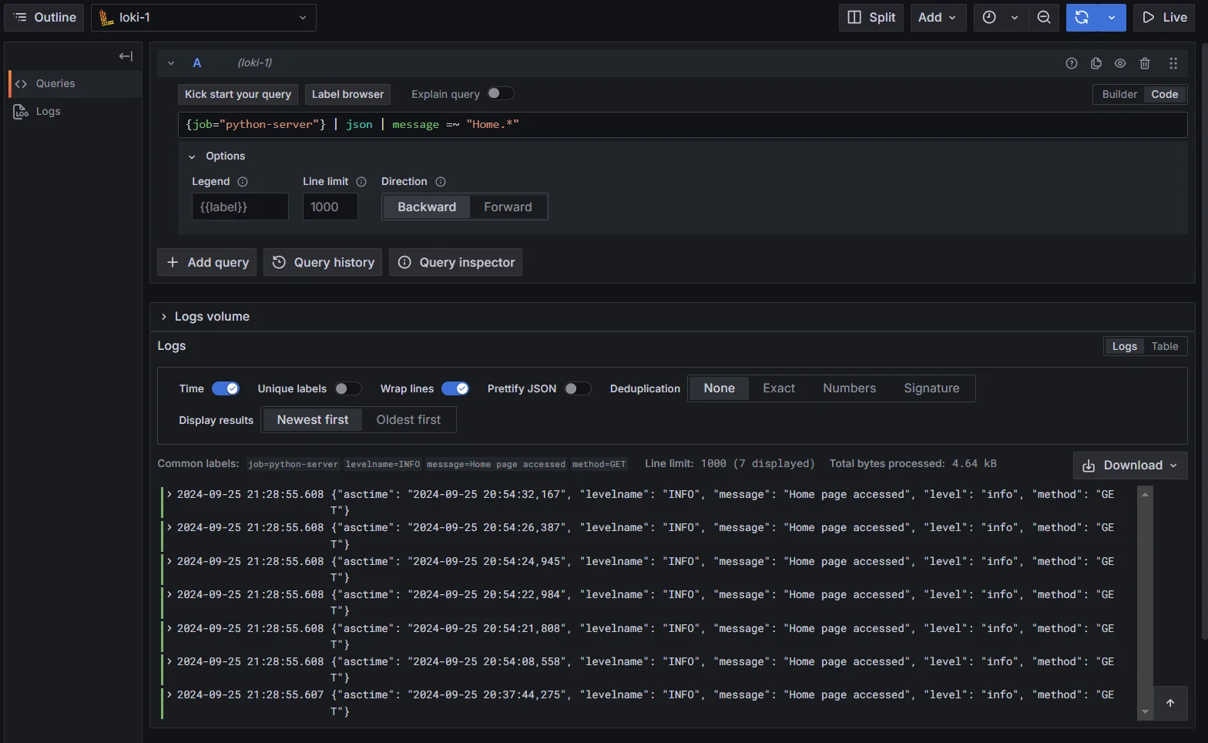The width and height of the screenshot is (1208, 743).
Task: Duplicate query A with copy icon
Action: (x=1096, y=63)
